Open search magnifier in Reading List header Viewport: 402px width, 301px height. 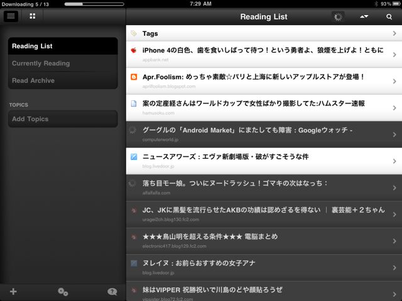(389, 17)
